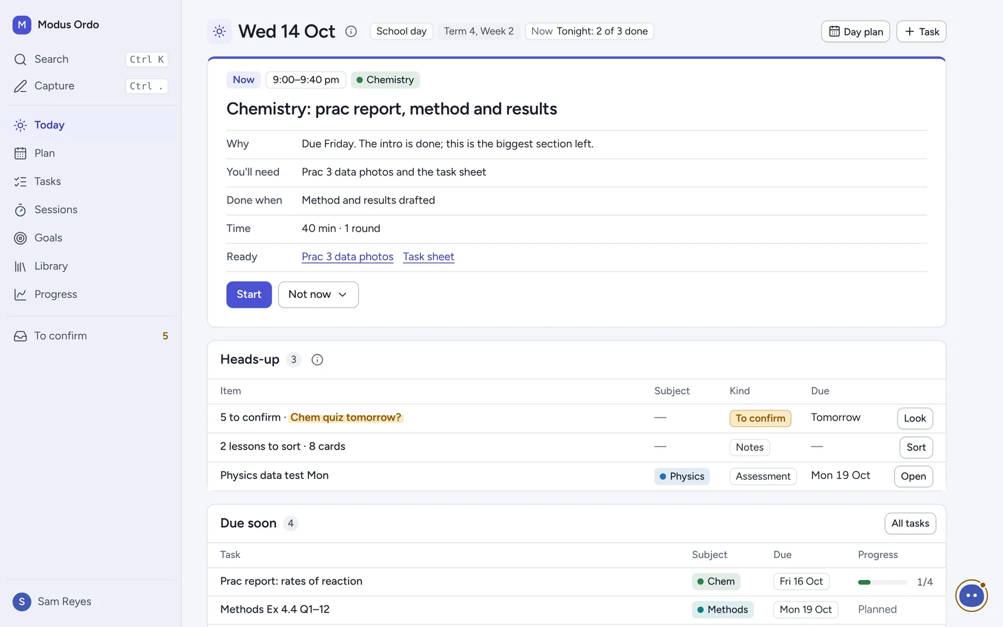Click the Mon 19 Oct date for Methods Ex 4.4
1003x627 pixels.
point(806,609)
